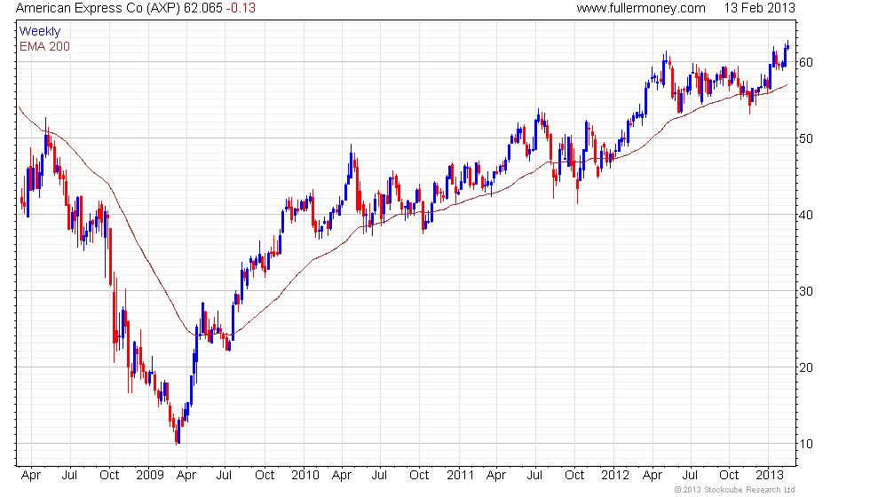Click the copyright Stockcube Research Ltd text
The image size is (870, 497).
click(734, 489)
